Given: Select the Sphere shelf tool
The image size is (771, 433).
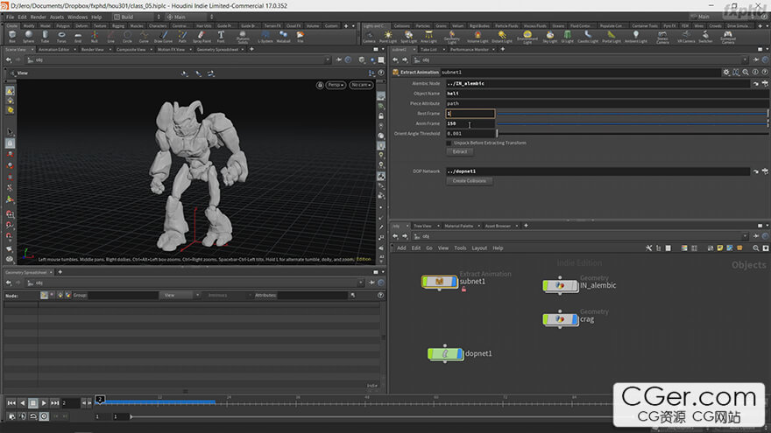Looking at the screenshot, I should (29, 37).
